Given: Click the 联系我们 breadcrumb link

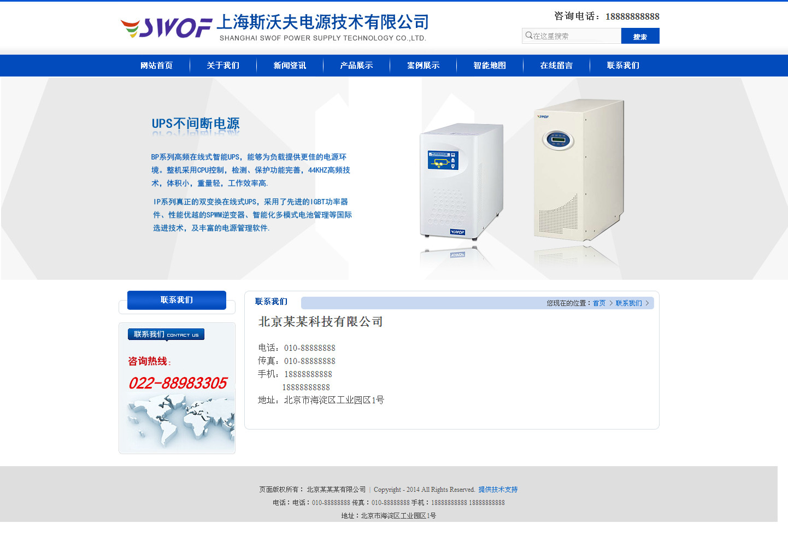Looking at the screenshot, I should (x=628, y=303).
